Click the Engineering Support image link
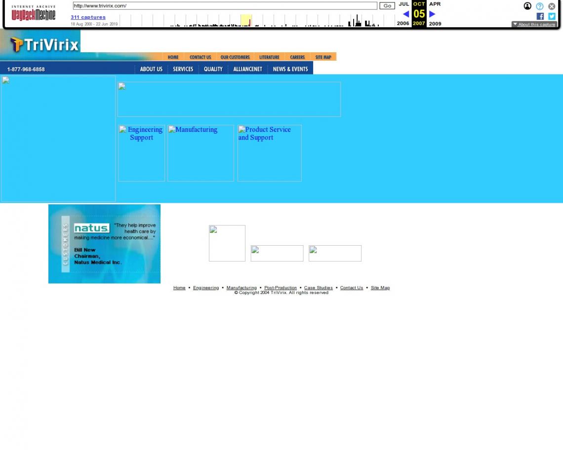 [141, 153]
